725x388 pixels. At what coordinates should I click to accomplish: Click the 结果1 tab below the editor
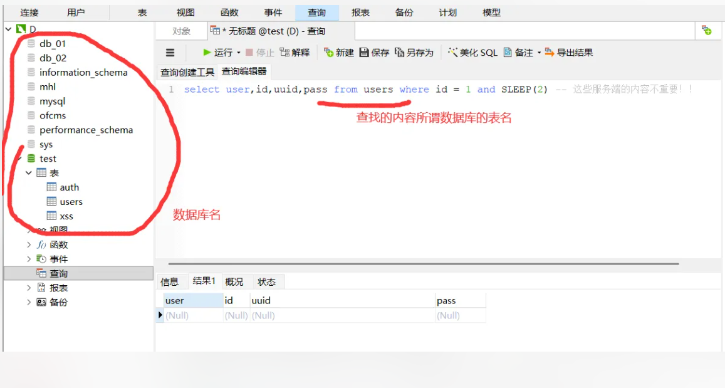point(203,281)
